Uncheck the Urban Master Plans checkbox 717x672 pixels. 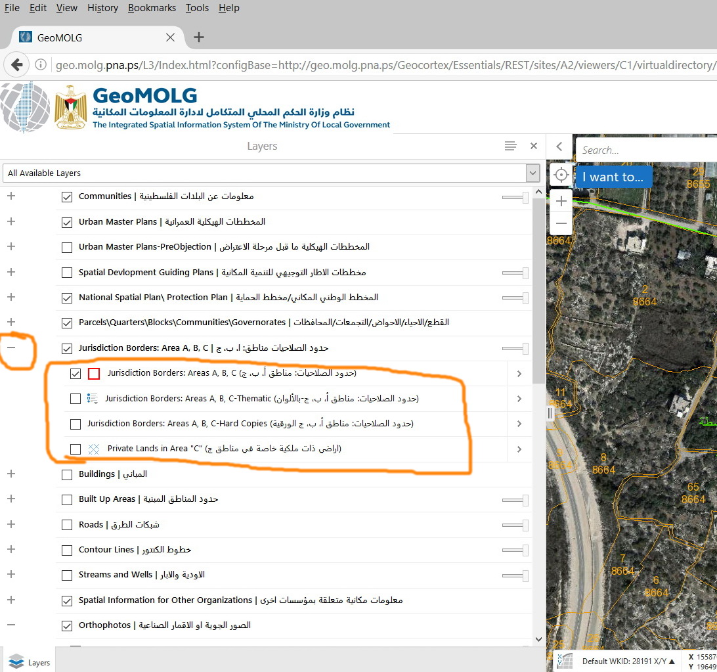(67, 222)
